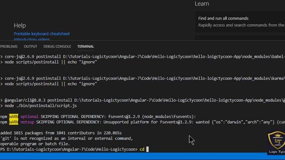Click the 'Rapidly access and search commands' description
The image size is (285, 160).
pos(241,25)
